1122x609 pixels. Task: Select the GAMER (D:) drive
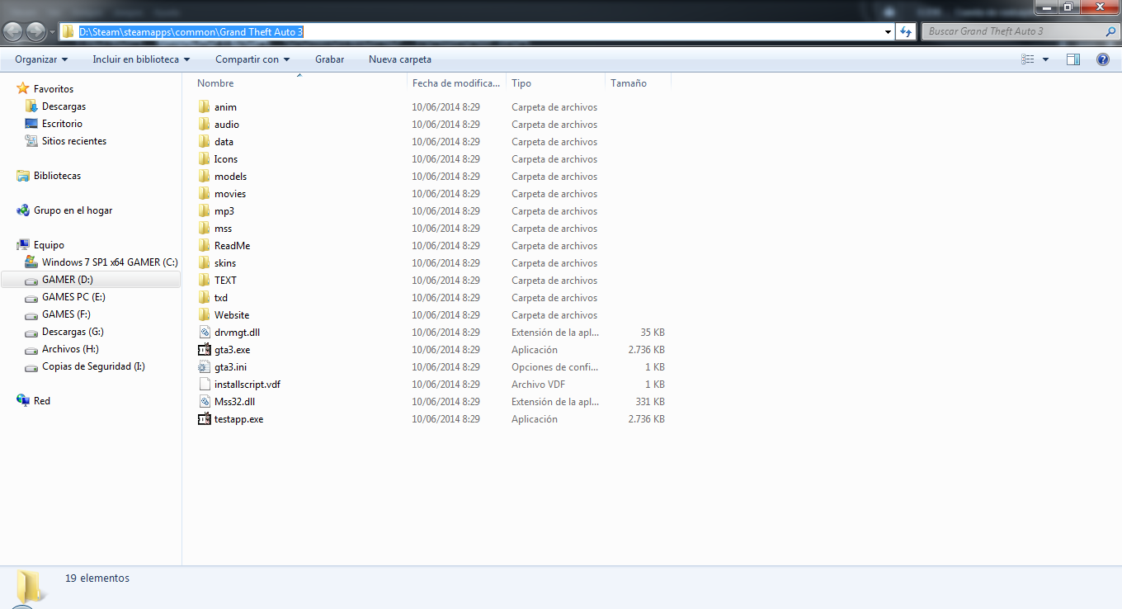pyautogui.click(x=68, y=280)
